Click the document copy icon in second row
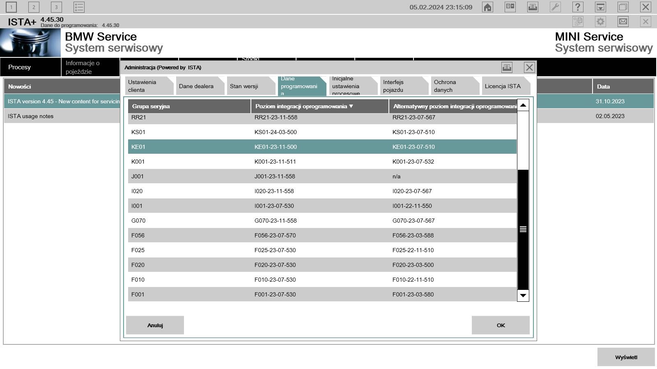 point(578,21)
